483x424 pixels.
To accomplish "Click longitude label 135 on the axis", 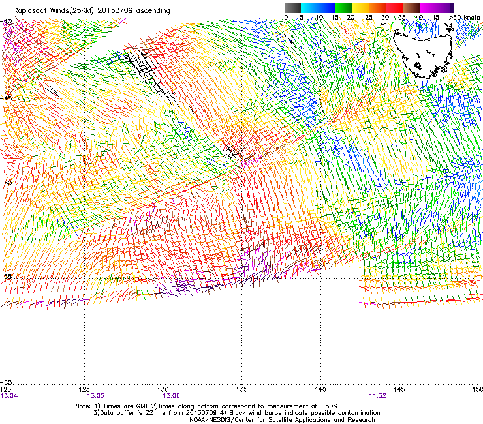I will point(241,389).
